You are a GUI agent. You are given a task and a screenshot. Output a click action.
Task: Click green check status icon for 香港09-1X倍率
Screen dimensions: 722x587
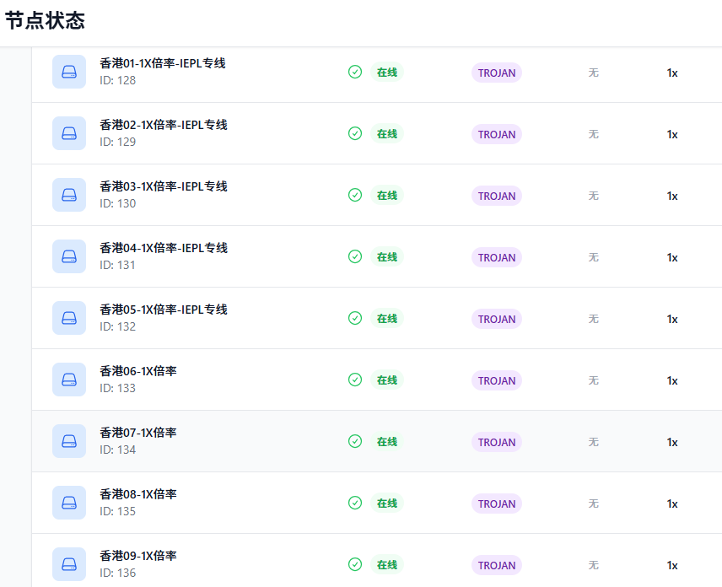(x=355, y=564)
